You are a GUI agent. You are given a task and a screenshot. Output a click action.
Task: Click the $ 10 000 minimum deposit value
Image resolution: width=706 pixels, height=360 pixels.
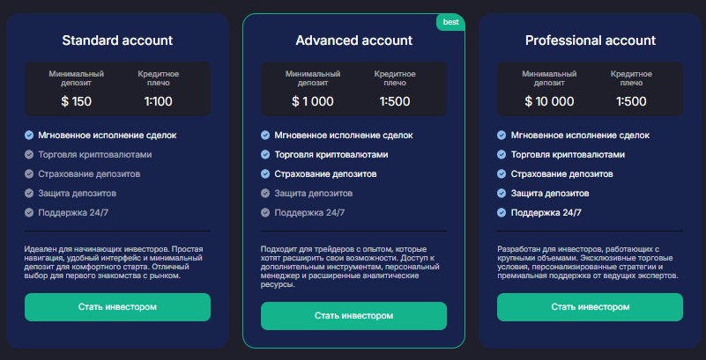[x=549, y=101]
